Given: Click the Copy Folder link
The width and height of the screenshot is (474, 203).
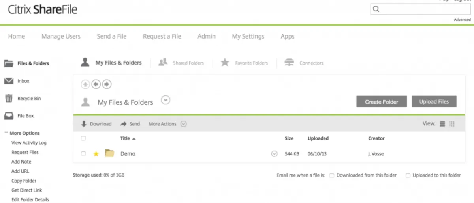Looking at the screenshot, I should 24,181.
